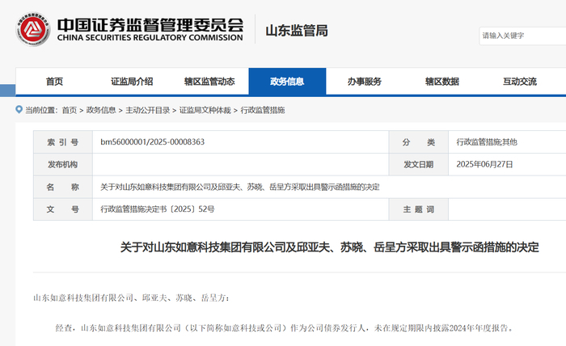Open the 办事服务 navigation tab
The height and width of the screenshot is (346, 566).
(x=365, y=82)
